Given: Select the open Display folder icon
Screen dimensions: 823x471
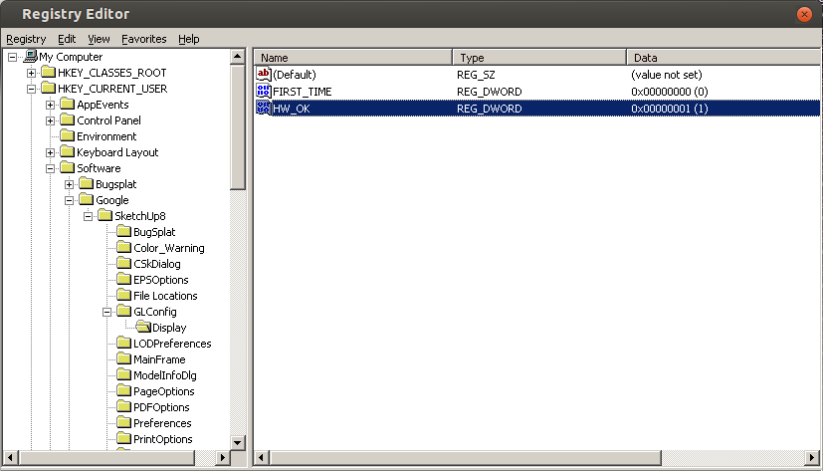Looking at the screenshot, I should [142, 328].
